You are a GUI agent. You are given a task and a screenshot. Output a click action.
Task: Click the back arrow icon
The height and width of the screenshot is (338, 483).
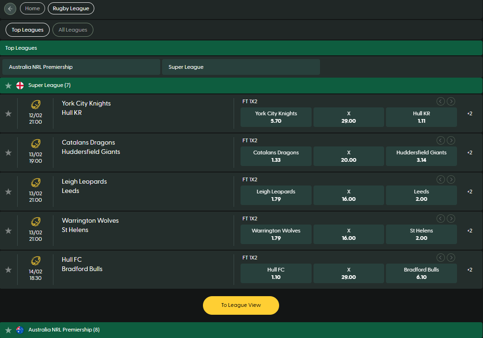pos(10,8)
